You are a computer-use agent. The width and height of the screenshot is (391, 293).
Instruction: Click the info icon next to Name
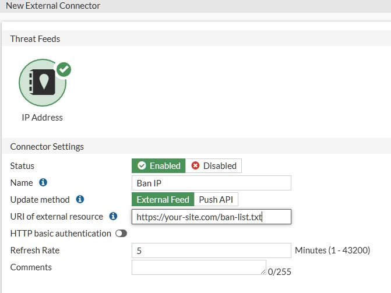pyautogui.click(x=43, y=182)
